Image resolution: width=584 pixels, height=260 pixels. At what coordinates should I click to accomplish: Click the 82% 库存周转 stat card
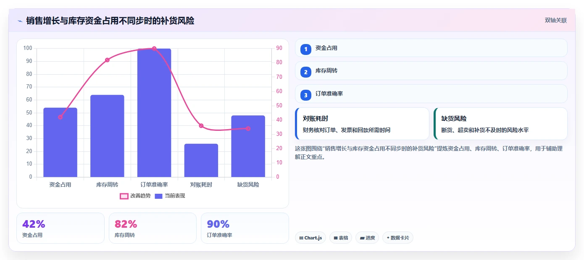click(x=153, y=228)
